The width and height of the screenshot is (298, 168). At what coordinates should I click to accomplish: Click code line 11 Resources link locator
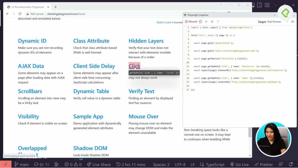232,66
